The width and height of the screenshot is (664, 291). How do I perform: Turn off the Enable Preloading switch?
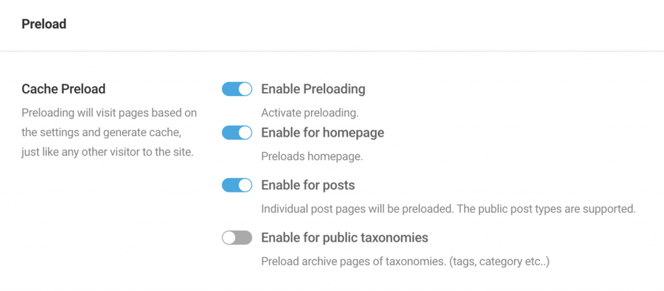point(236,89)
